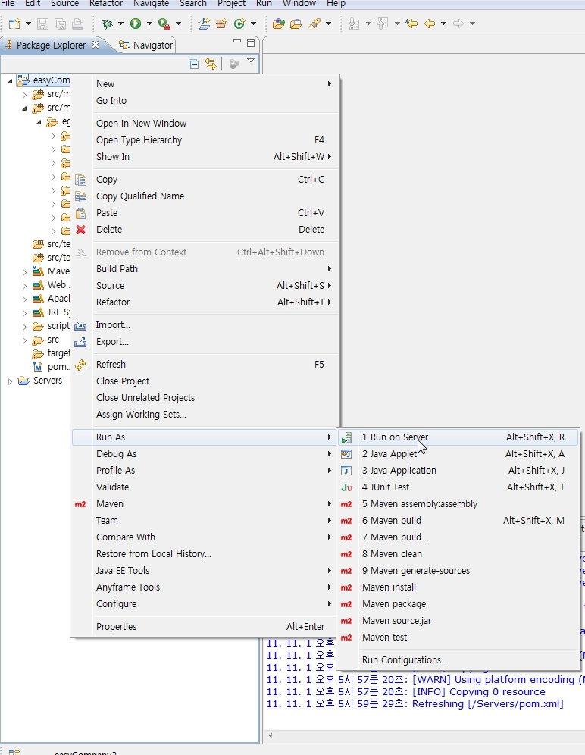This screenshot has height=755, width=585.
Task: Select 1 Run on Server
Action: [x=395, y=437]
